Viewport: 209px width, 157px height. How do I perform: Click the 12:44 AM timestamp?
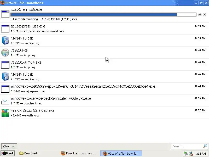click(x=200, y=86)
